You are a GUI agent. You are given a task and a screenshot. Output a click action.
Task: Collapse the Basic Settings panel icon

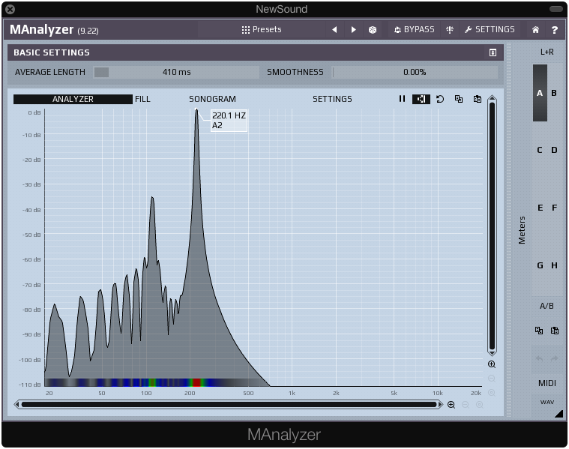click(493, 52)
